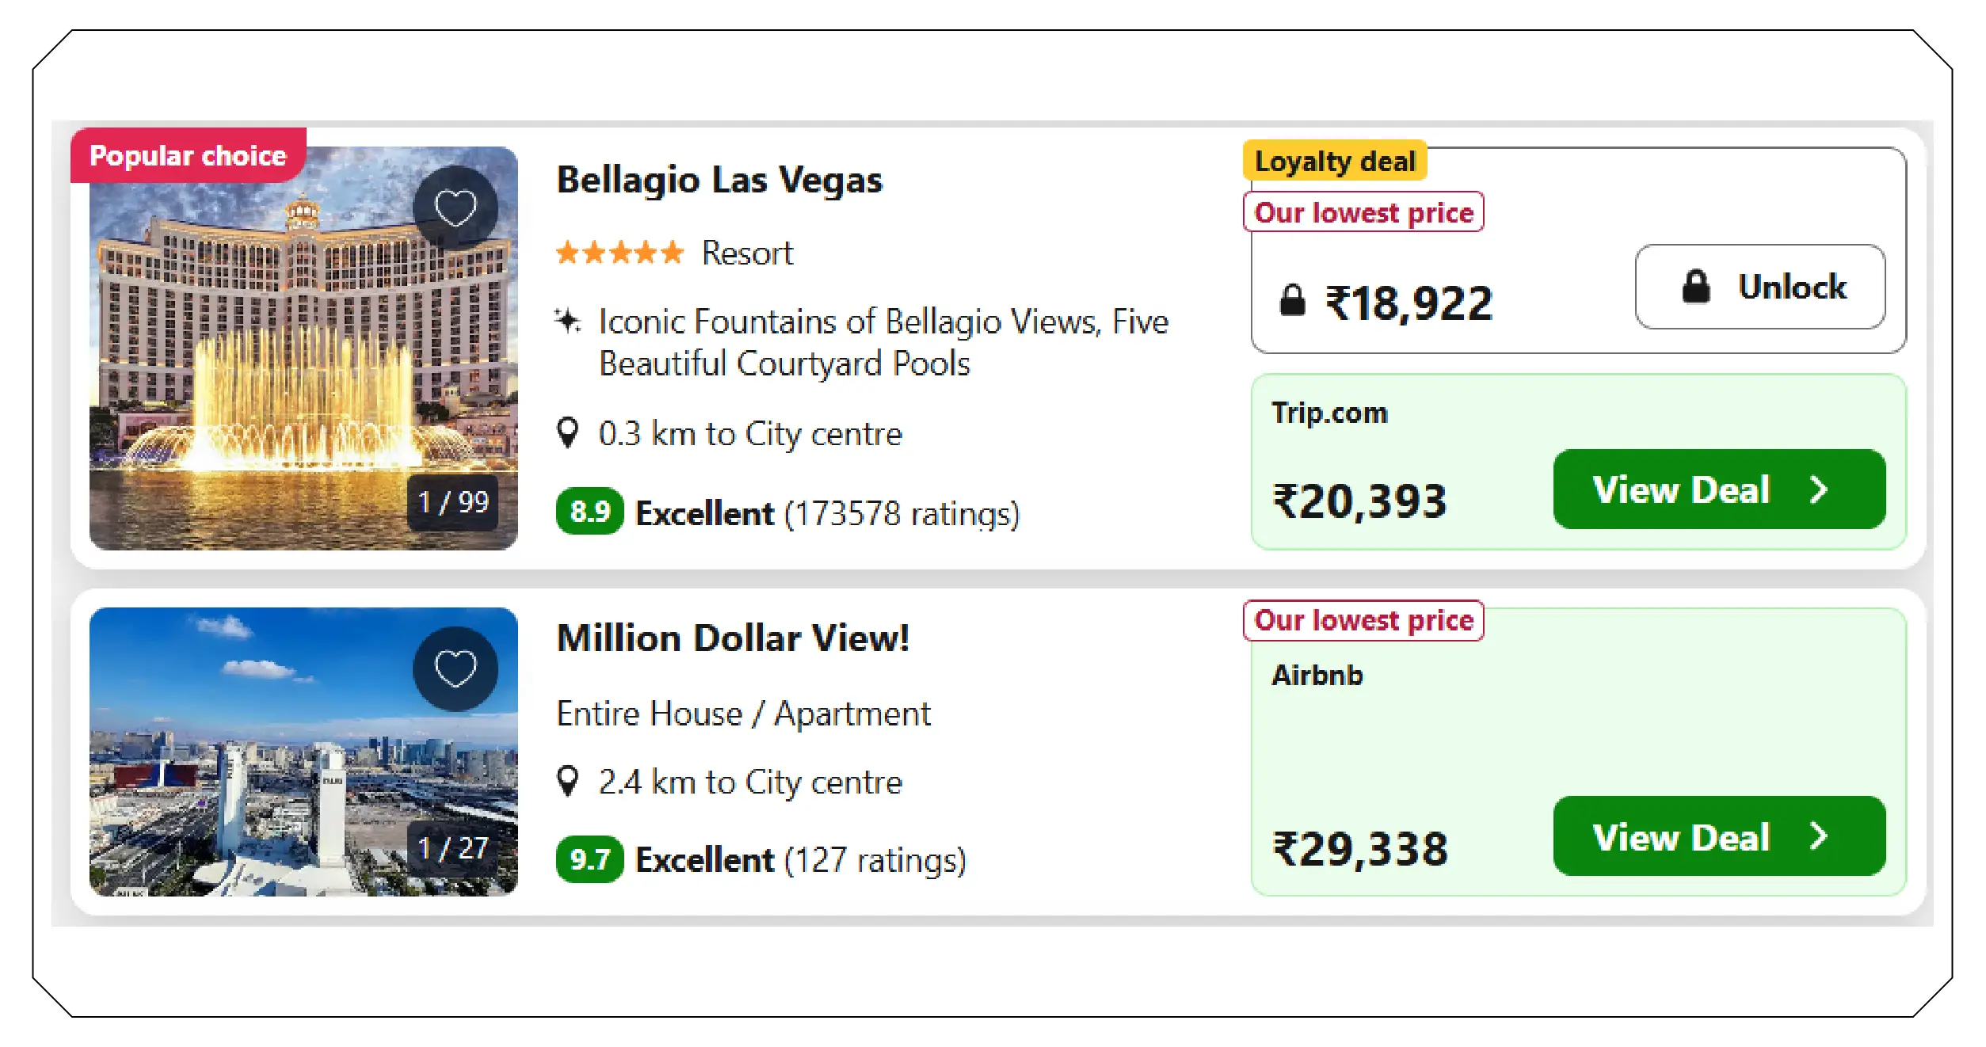Click the location pin next to 0.3 km
1986x1047 pixels.
point(567,433)
